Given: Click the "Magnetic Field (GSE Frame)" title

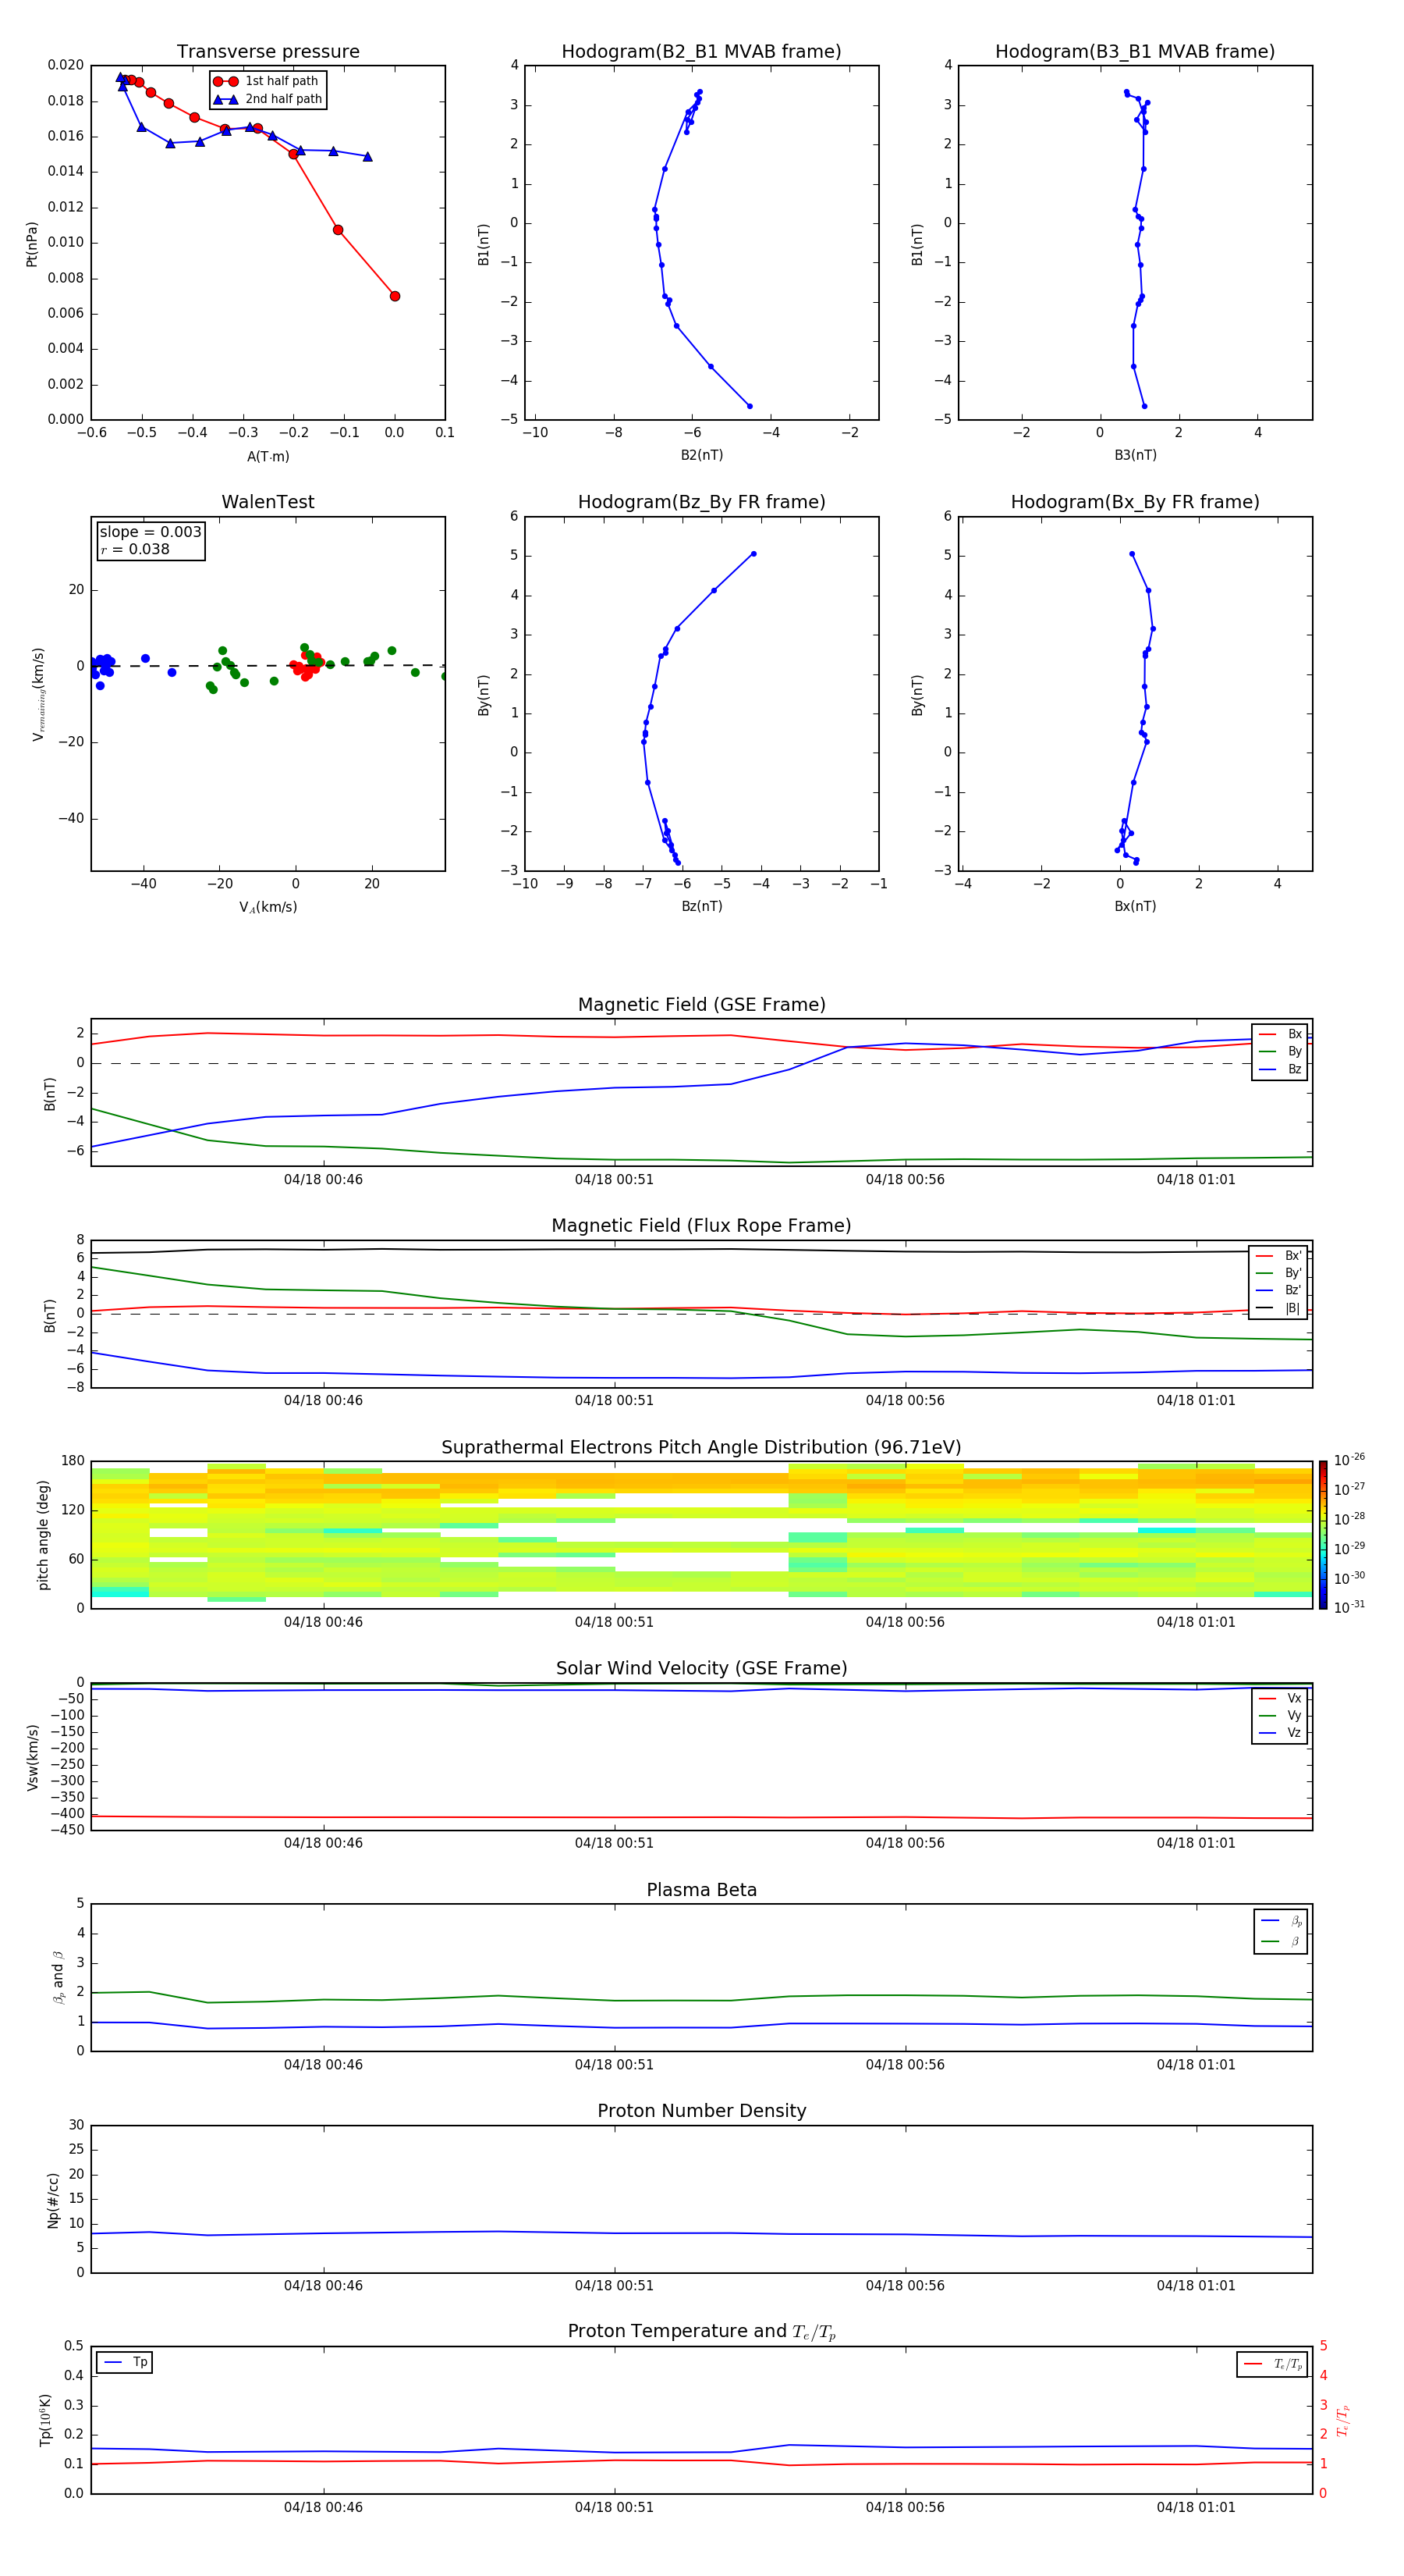Looking at the screenshot, I should 701,1005.
